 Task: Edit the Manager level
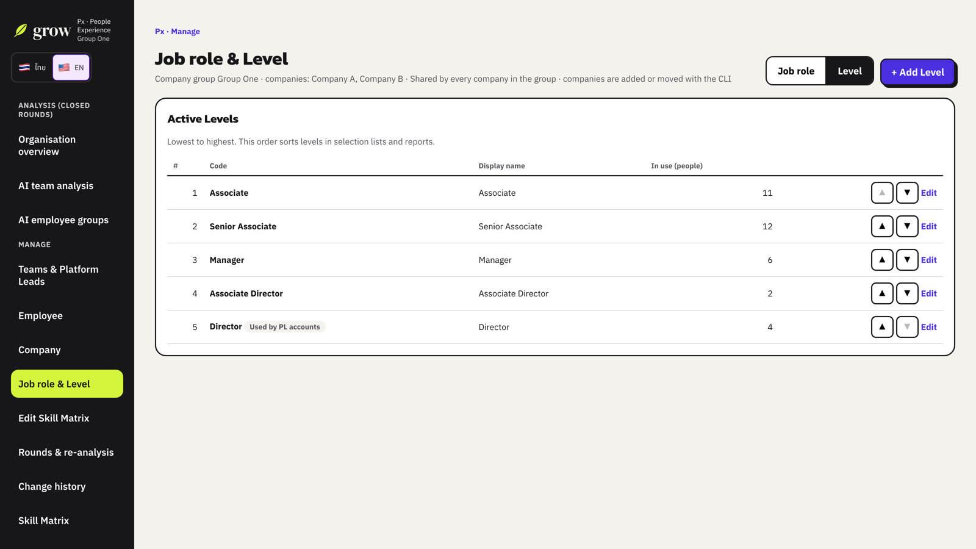929,260
